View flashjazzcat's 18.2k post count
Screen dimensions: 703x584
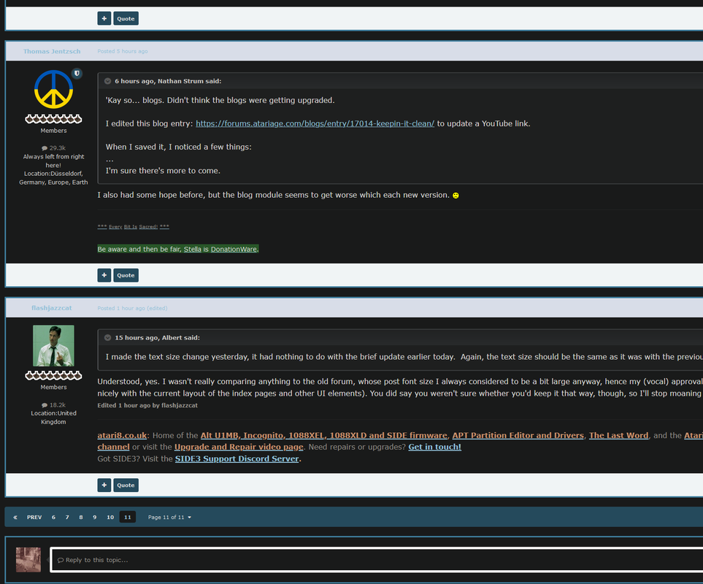(53, 404)
